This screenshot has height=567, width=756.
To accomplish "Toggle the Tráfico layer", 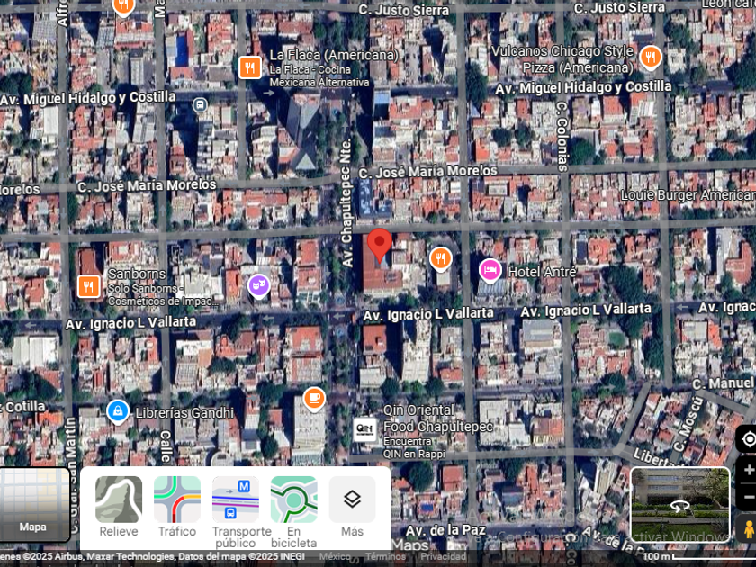I will click(177, 507).
